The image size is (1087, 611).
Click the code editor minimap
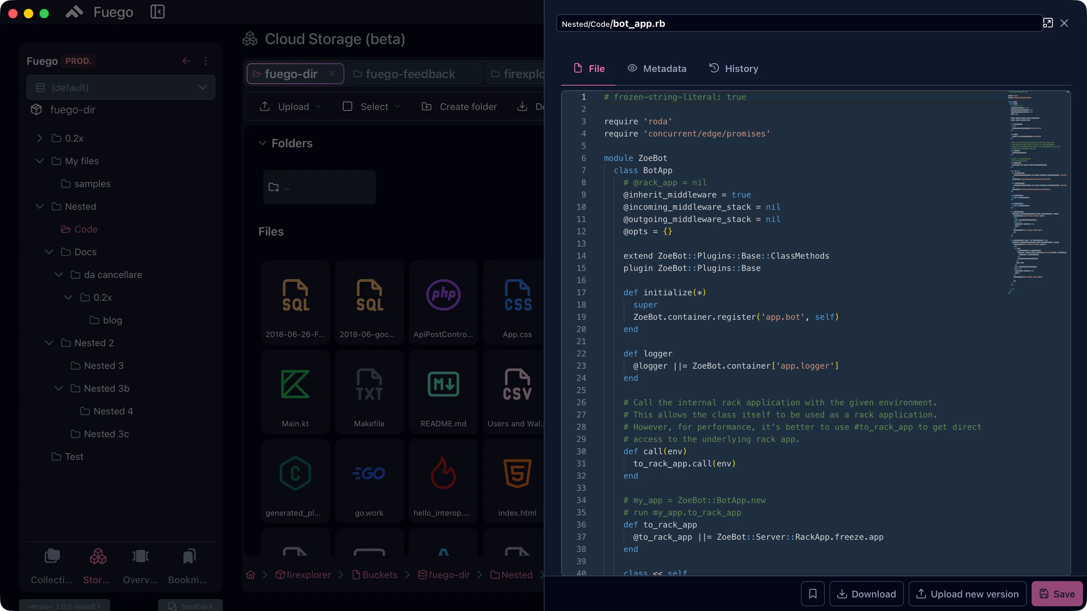coord(1038,192)
